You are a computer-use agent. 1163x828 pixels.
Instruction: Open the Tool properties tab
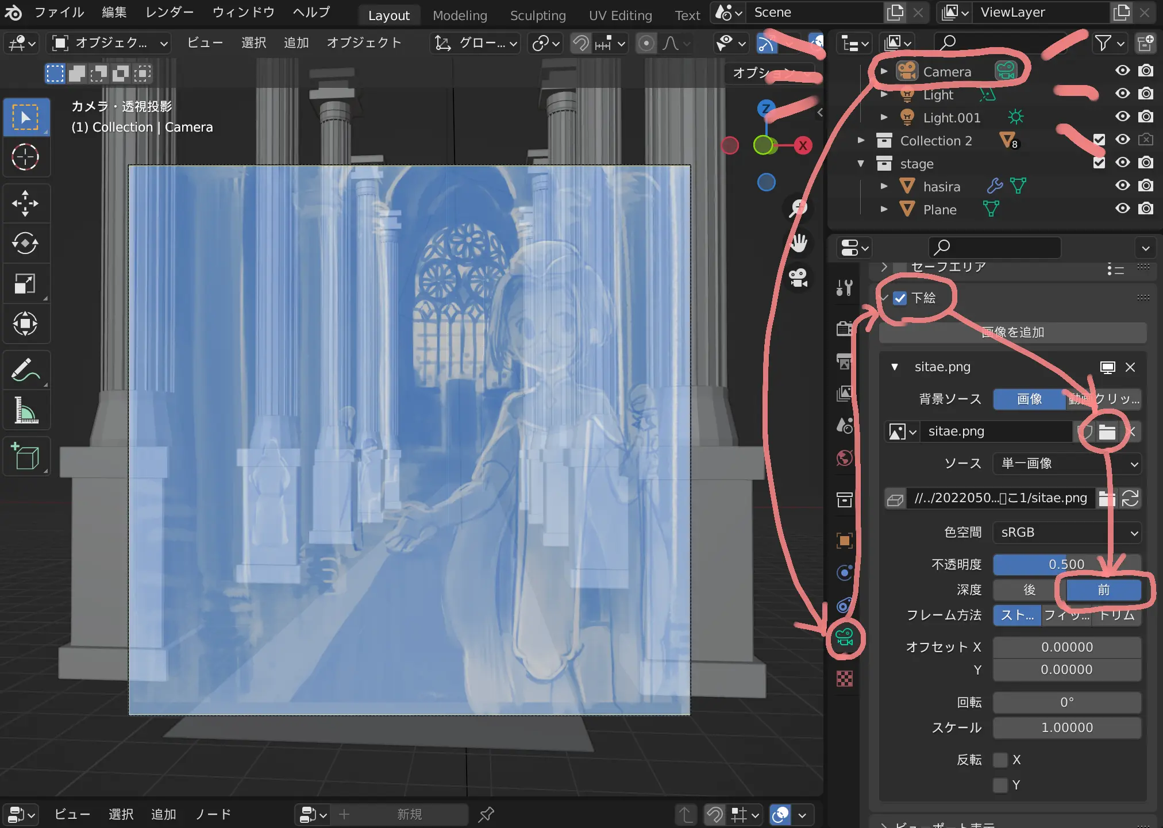tap(845, 287)
